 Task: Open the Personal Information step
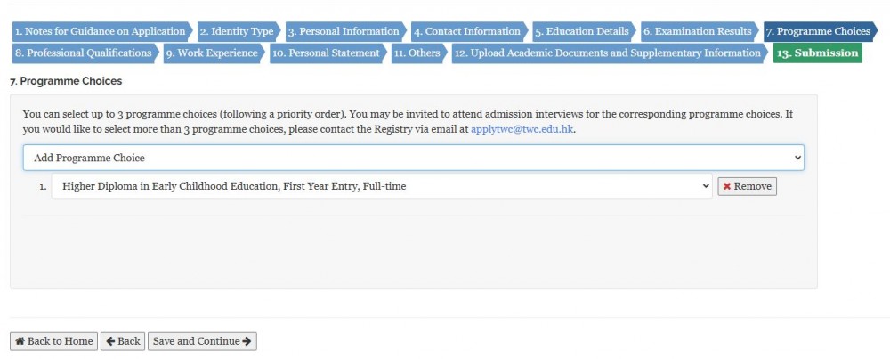point(344,31)
